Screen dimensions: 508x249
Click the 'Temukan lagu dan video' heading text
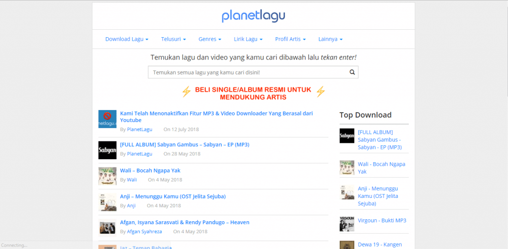pos(254,58)
